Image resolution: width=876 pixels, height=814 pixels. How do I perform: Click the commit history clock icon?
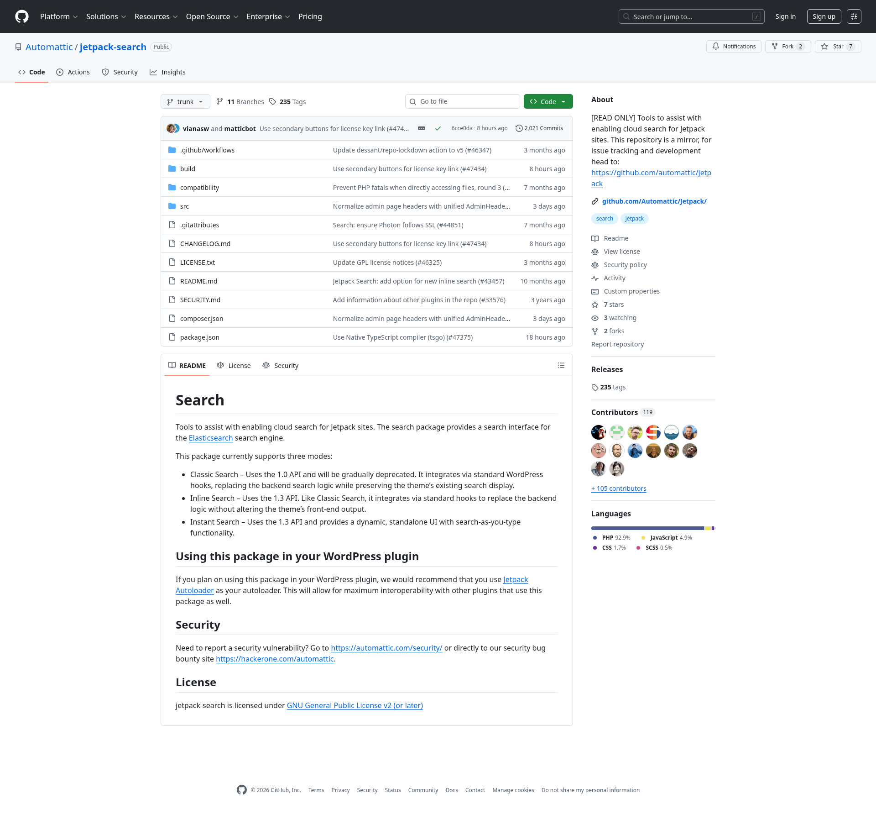coord(519,128)
